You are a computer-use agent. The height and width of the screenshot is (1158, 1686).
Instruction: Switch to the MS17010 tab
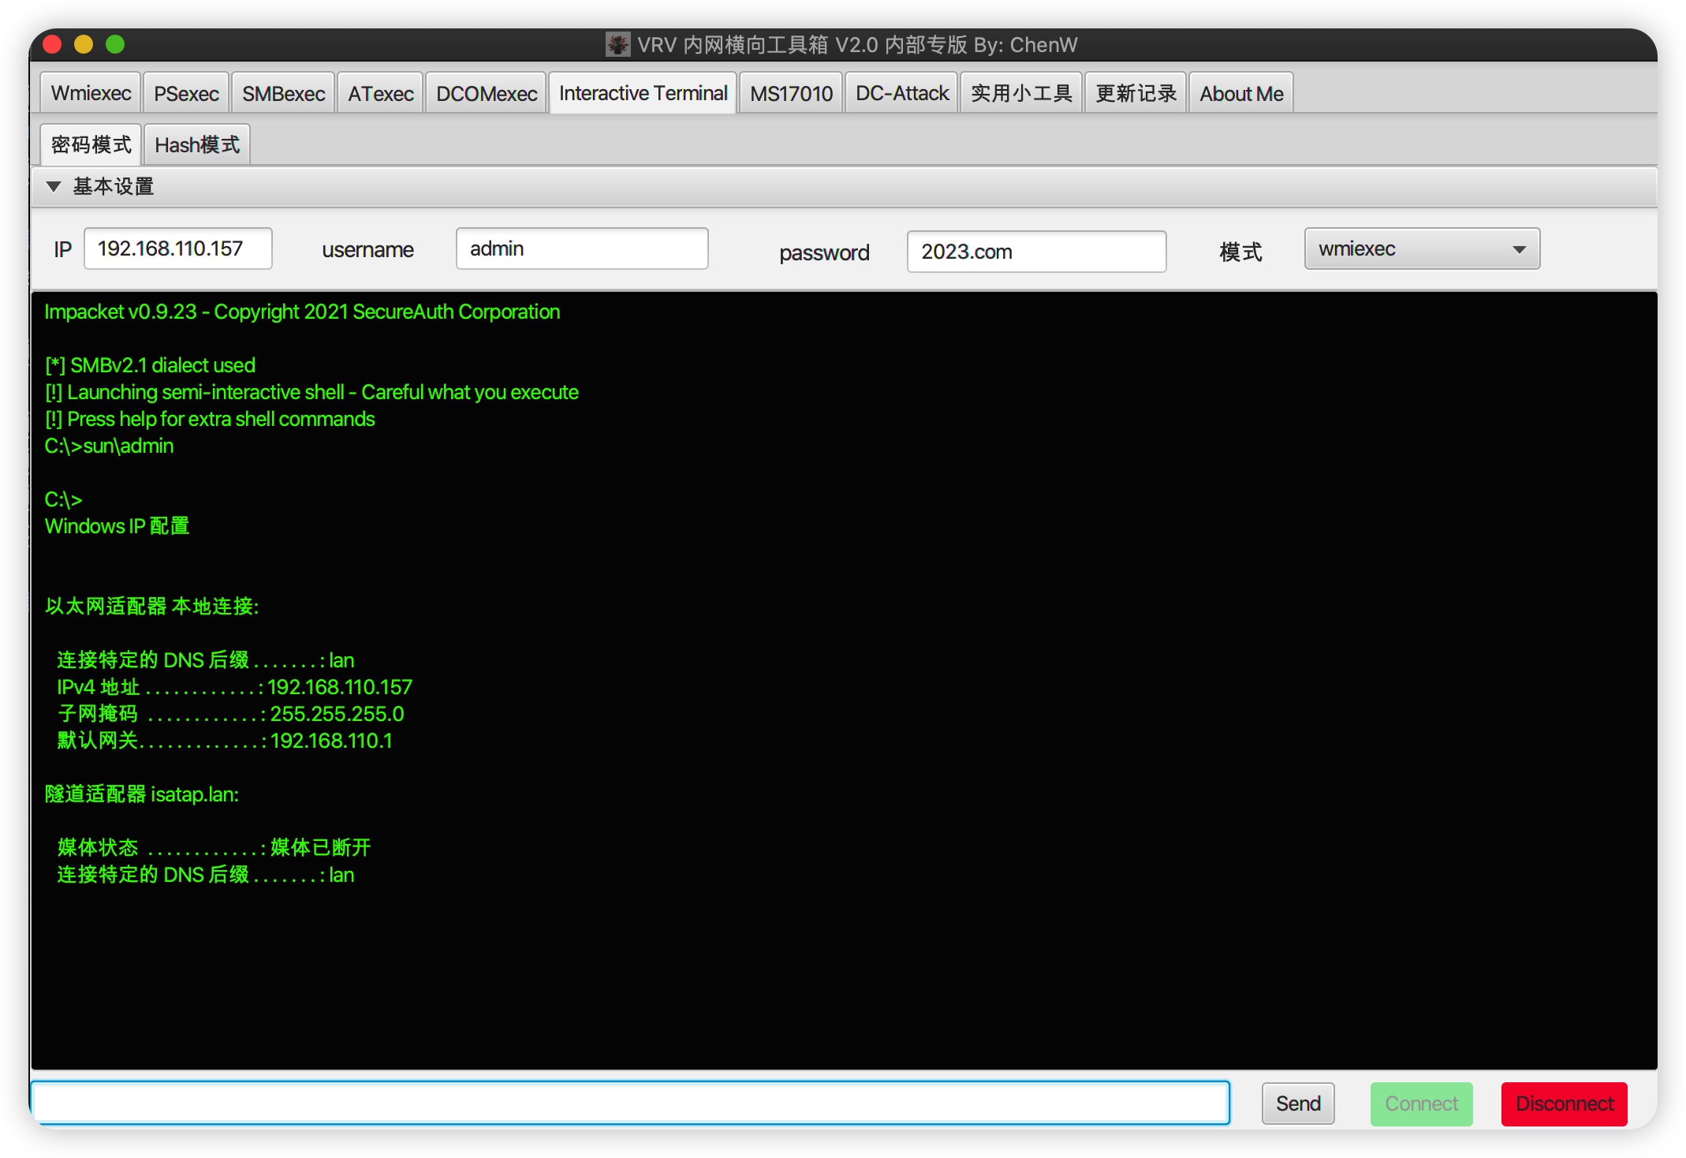pos(790,94)
